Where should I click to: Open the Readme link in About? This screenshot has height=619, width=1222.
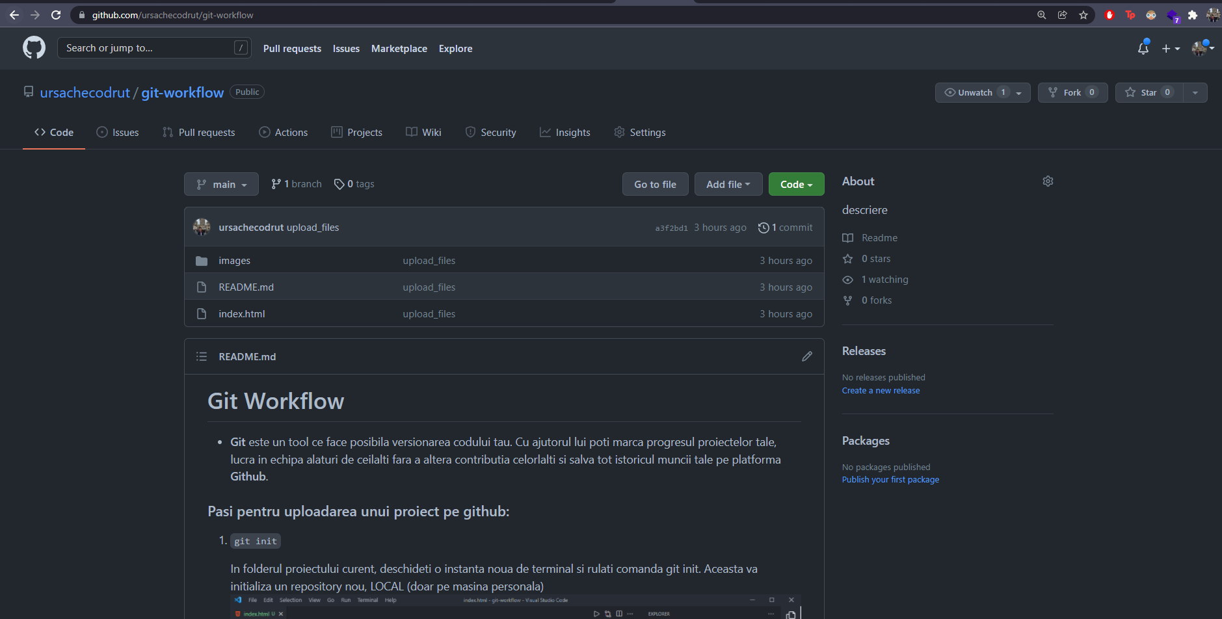pyautogui.click(x=870, y=238)
